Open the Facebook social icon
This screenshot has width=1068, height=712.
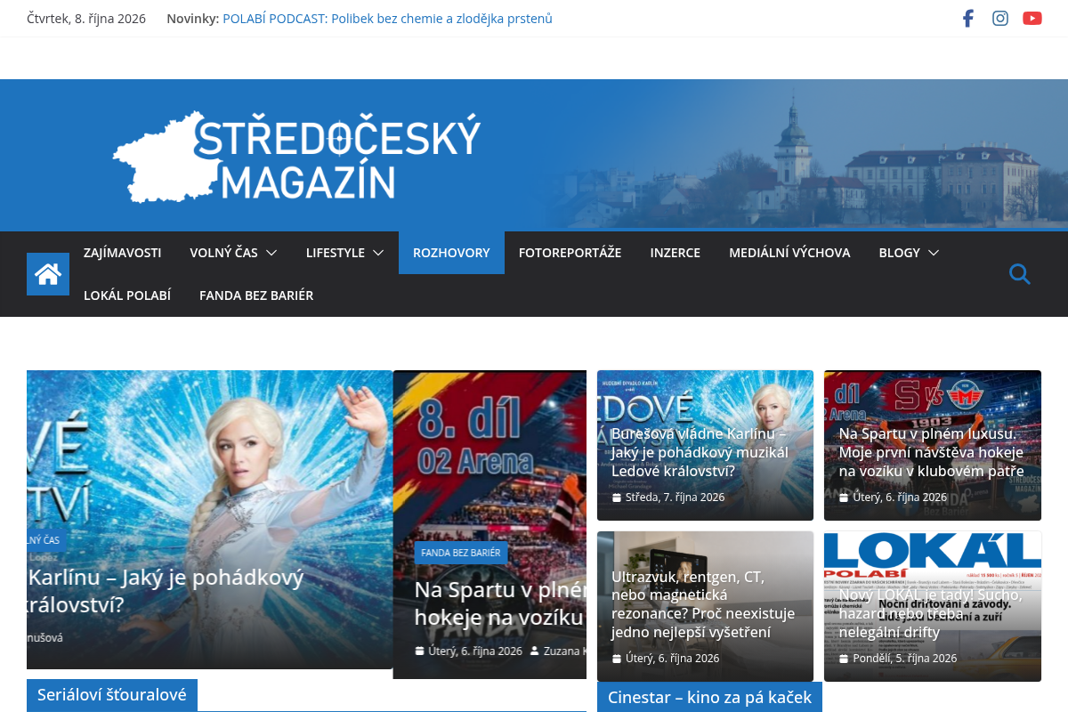pyautogui.click(x=968, y=18)
